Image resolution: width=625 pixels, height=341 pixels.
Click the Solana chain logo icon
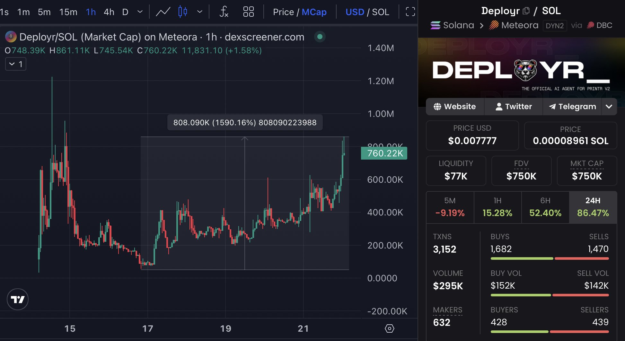coord(436,25)
